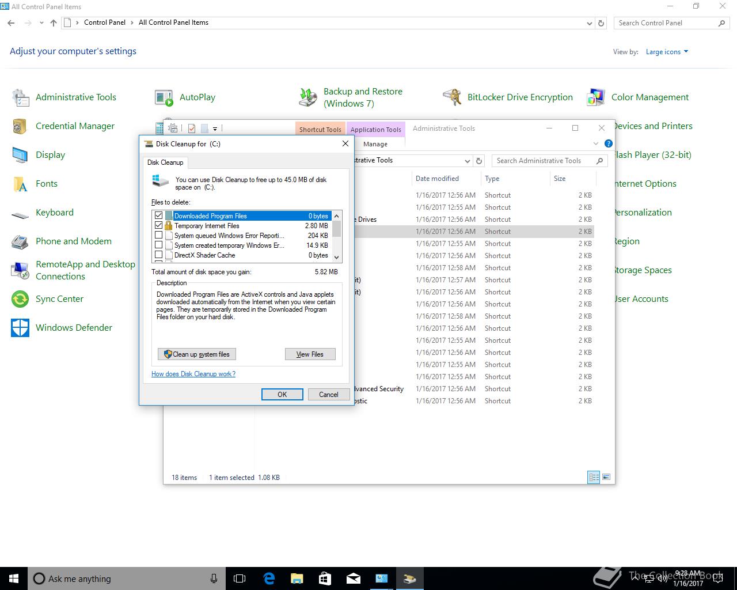The height and width of the screenshot is (590, 737).
Task: Open Administrative Tools in Control Panel
Action: click(x=64, y=97)
